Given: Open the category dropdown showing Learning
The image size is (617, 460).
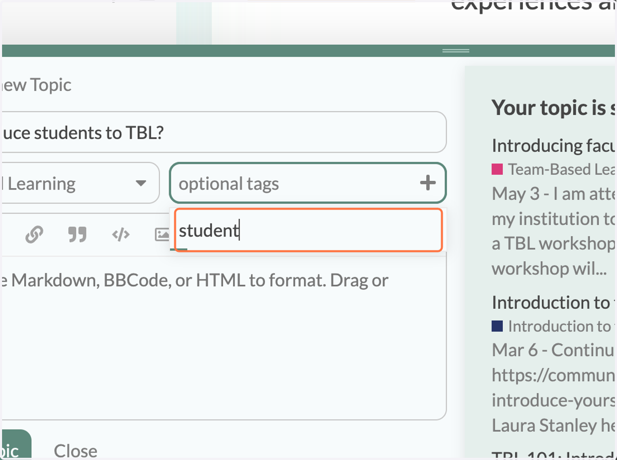Looking at the screenshot, I should click(x=80, y=183).
